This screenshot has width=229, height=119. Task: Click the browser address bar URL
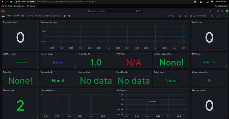[x=62, y=2]
